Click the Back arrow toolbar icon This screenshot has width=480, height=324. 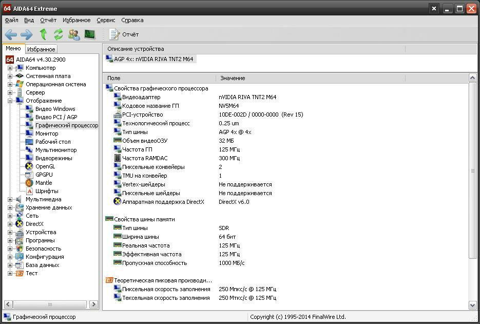pos(11,34)
